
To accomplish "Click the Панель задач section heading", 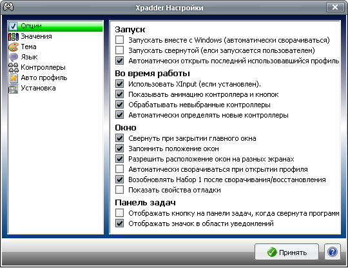I will click(x=145, y=203).
